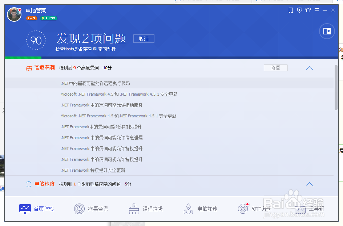Open the main menu hamburger icon
Viewport: 343px width, 226px height.
click(317, 10)
